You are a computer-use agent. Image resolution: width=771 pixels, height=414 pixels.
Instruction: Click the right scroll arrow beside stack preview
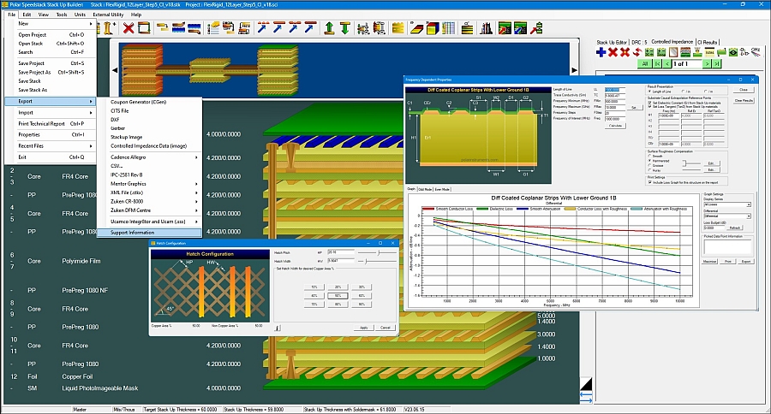tap(574, 70)
